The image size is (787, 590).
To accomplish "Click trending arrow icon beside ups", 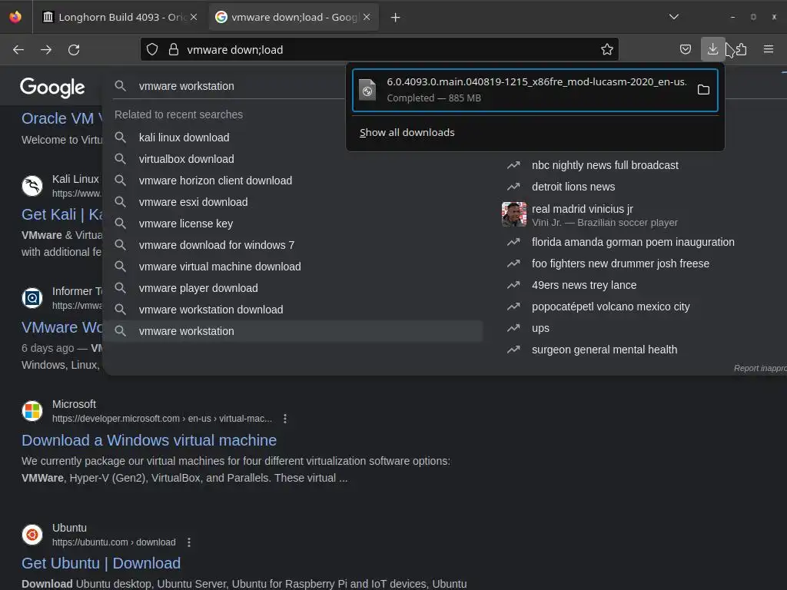I will [x=513, y=328].
